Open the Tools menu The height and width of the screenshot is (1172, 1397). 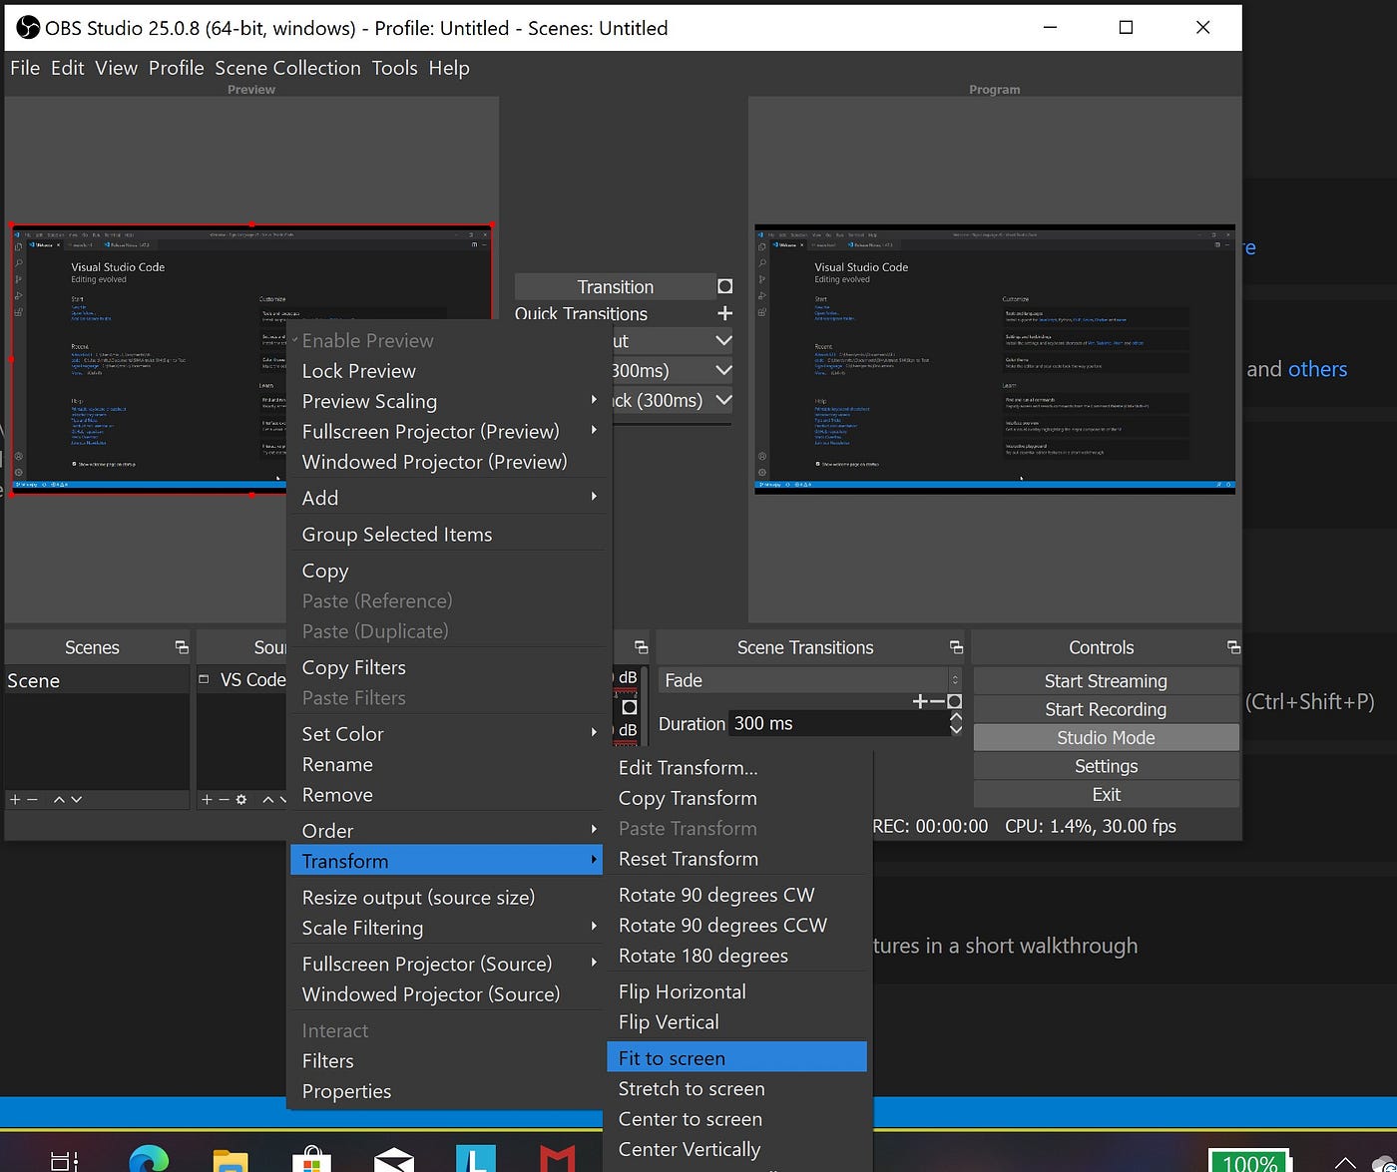pos(394,68)
